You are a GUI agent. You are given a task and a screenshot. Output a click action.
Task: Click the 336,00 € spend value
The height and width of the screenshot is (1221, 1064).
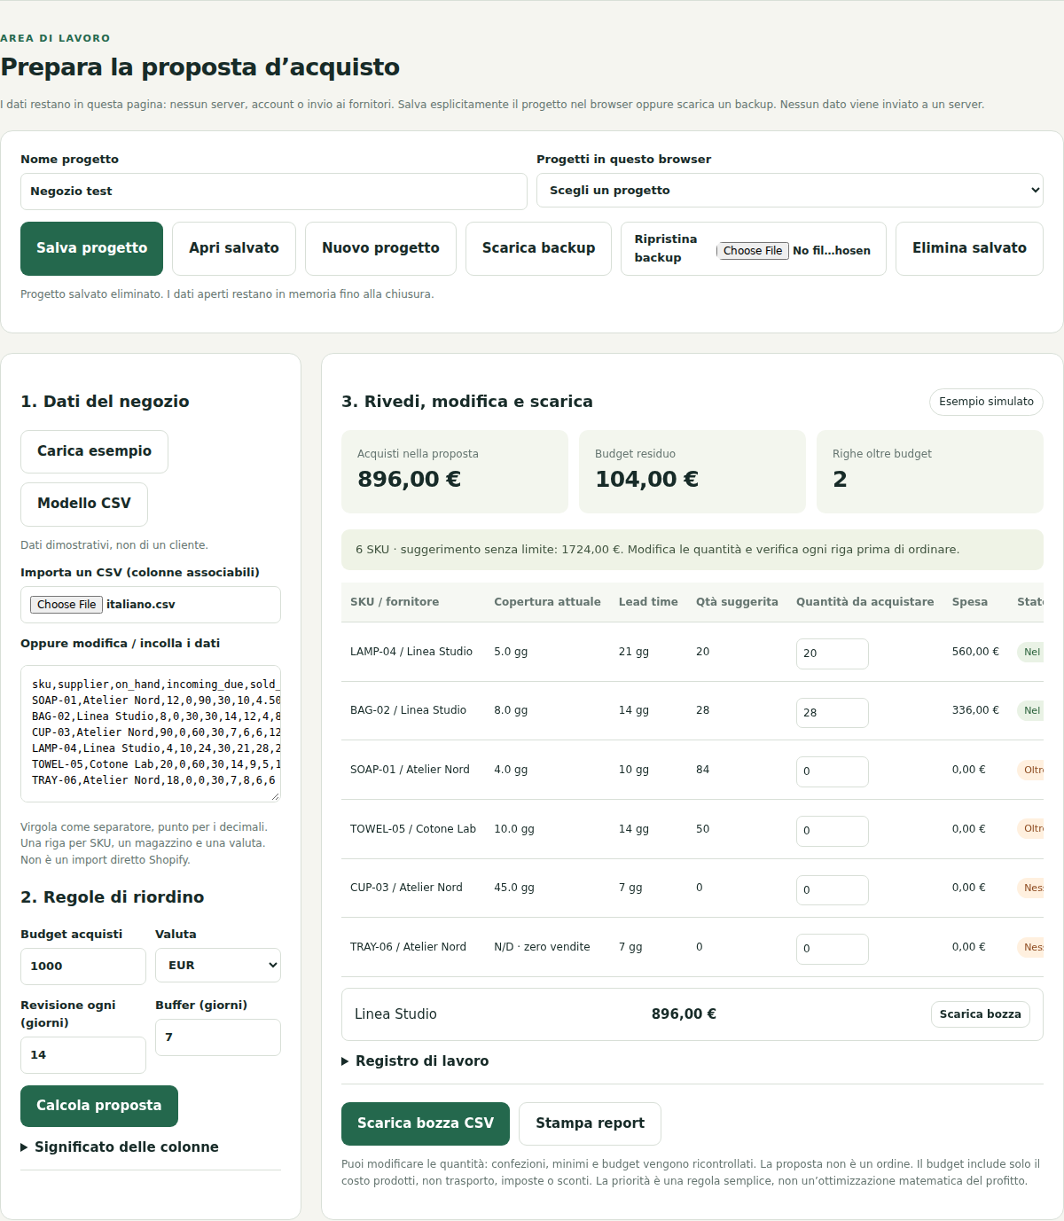tap(975, 710)
